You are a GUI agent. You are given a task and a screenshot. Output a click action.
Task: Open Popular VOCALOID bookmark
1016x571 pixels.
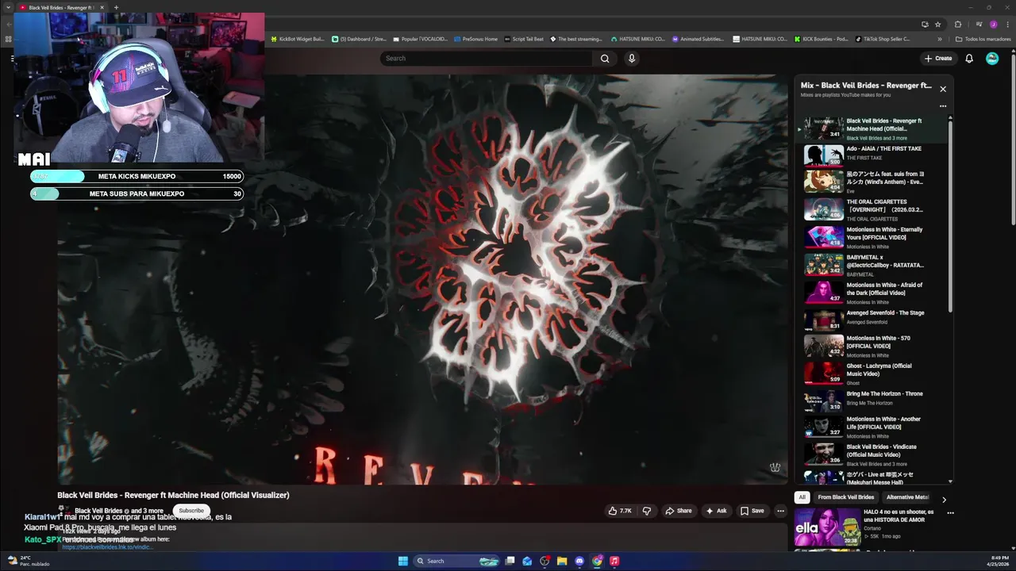[x=421, y=39]
